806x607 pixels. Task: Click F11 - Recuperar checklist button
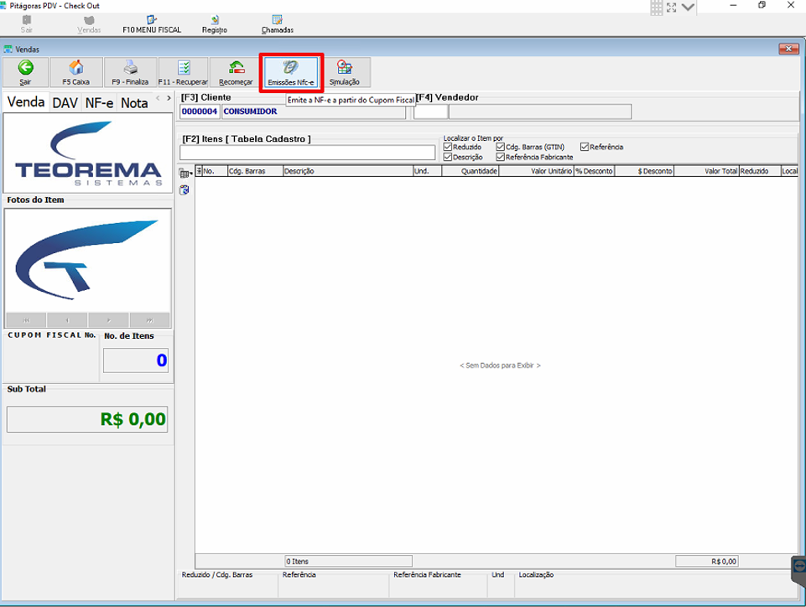183,72
